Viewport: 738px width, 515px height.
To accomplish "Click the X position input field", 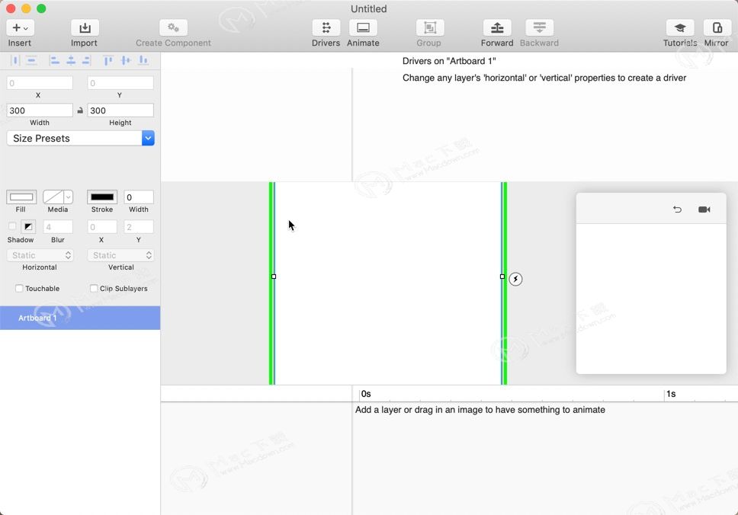I will point(40,83).
